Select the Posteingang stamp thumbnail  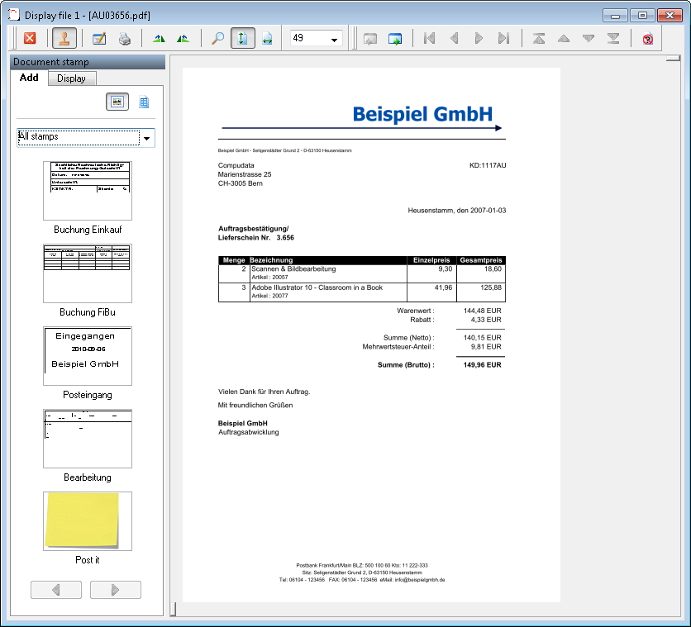(x=88, y=356)
